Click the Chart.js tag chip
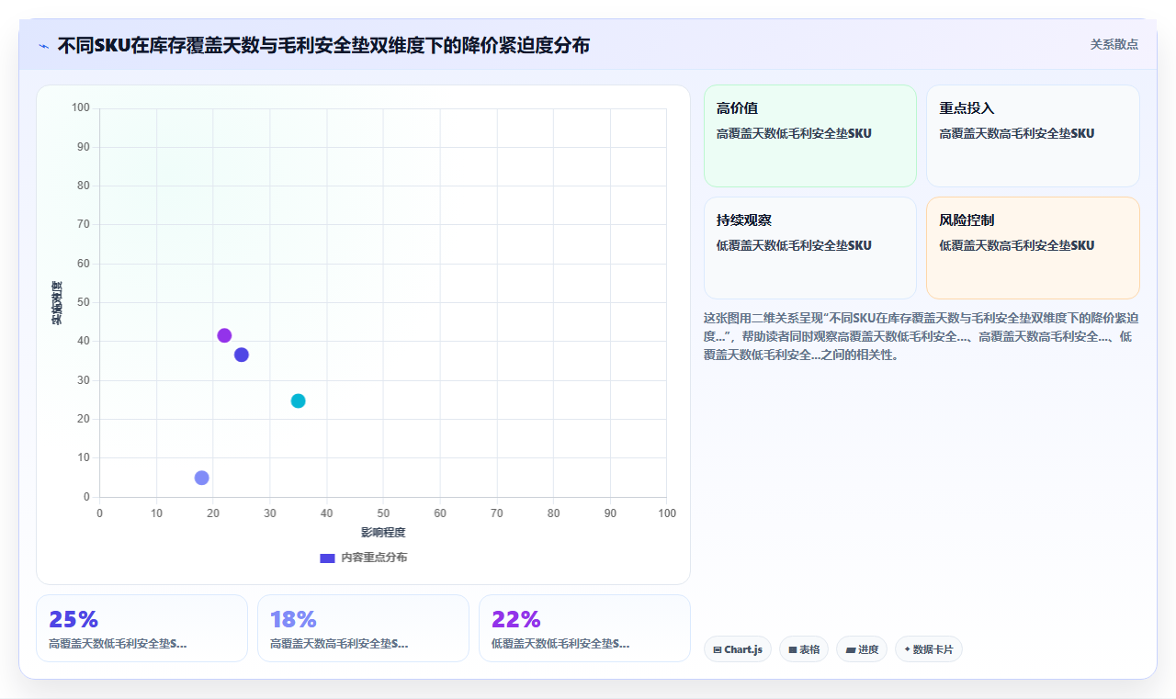1176x699 pixels. pos(738,649)
